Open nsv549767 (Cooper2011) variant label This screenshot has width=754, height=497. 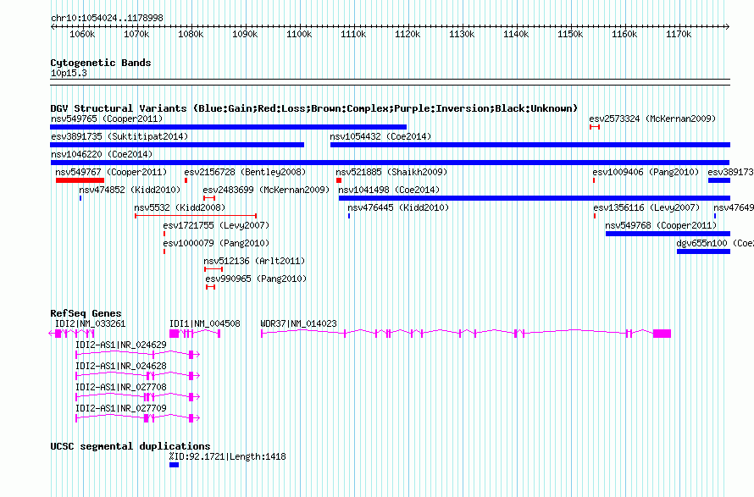pyautogui.click(x=111, y=172)
